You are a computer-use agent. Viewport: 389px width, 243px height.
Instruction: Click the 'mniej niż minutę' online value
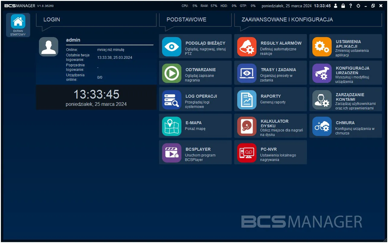tap(111, 50)
